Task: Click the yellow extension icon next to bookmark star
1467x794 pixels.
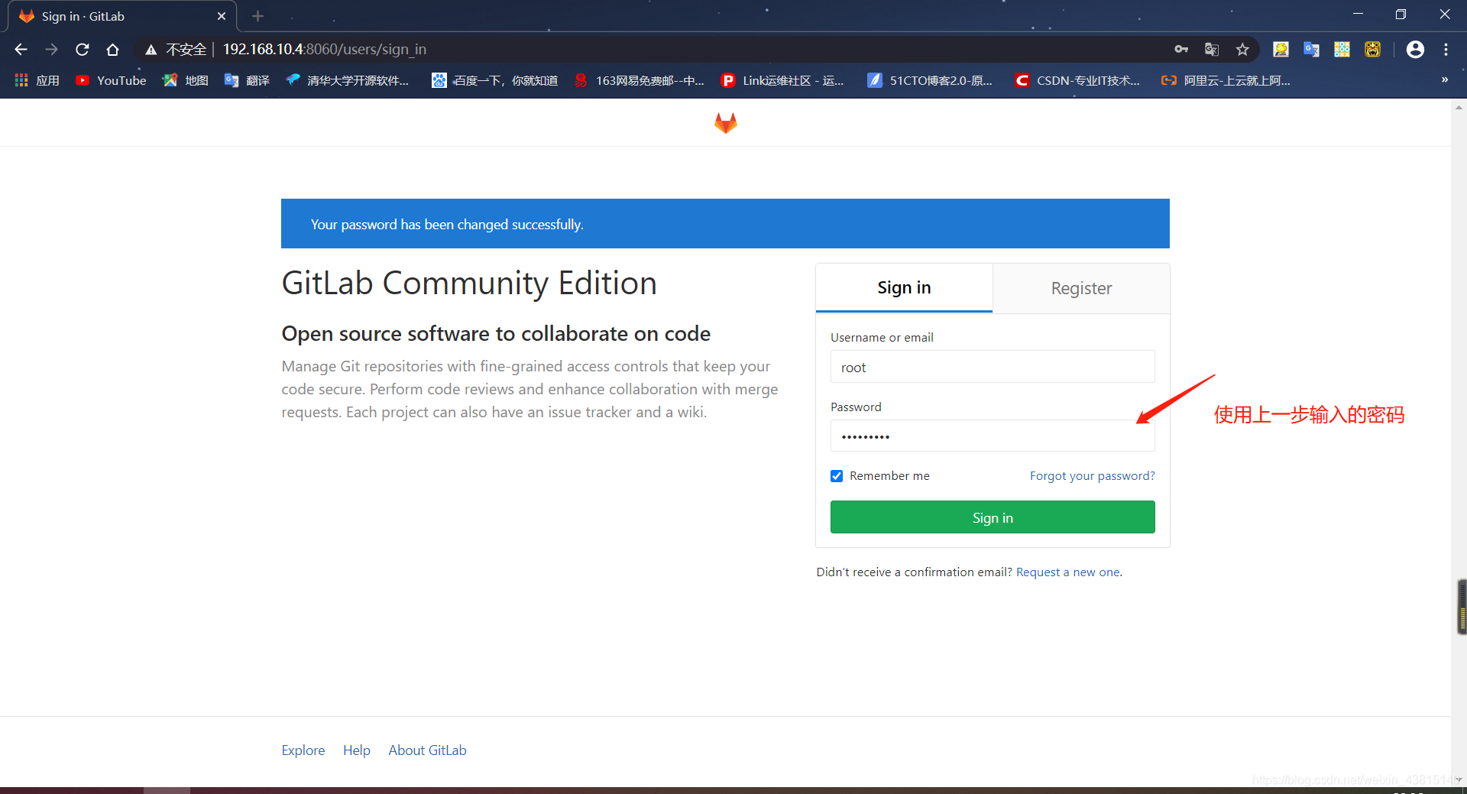Action: (1281, 50)
